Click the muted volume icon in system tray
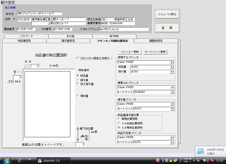 tap(212, 160)
